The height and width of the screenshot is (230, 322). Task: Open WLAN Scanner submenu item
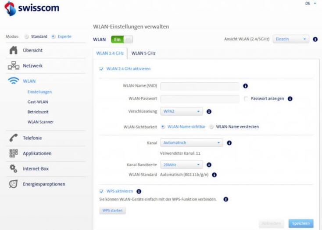(x=40, y=122)
